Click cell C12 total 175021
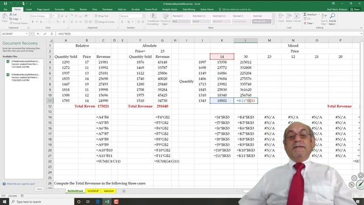This screenshot has width=364, height=205. click(x=104, y=106)
